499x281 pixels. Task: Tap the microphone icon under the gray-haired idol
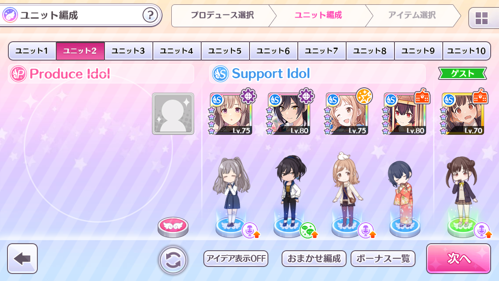250,230
